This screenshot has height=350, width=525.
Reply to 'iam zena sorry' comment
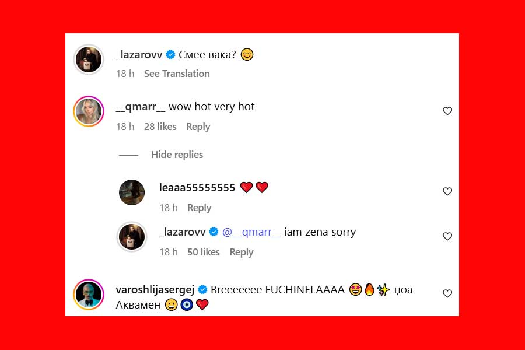[x=242, y=252]
